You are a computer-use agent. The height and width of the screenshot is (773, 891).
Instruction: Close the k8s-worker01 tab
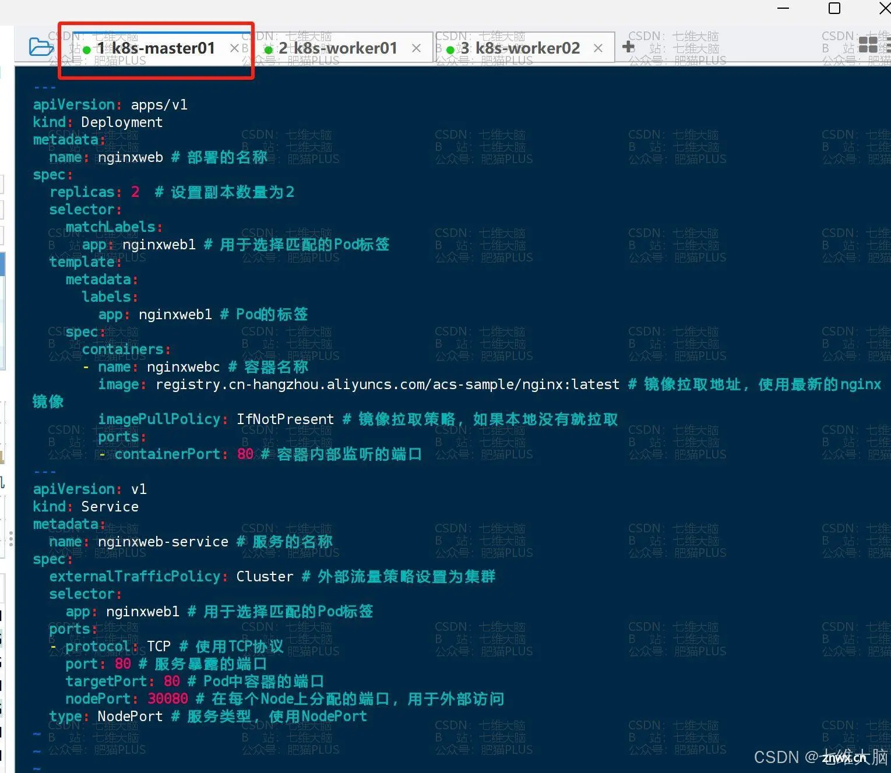pyautogui.click(x=416, y=48)
